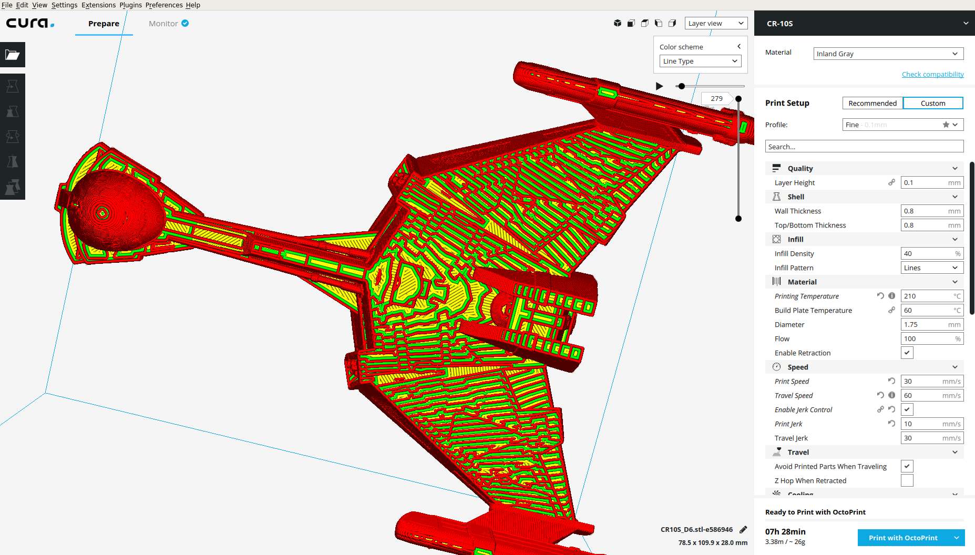Switch camera to top view icon
Viewport: 975px width, 555px height.
645,23
